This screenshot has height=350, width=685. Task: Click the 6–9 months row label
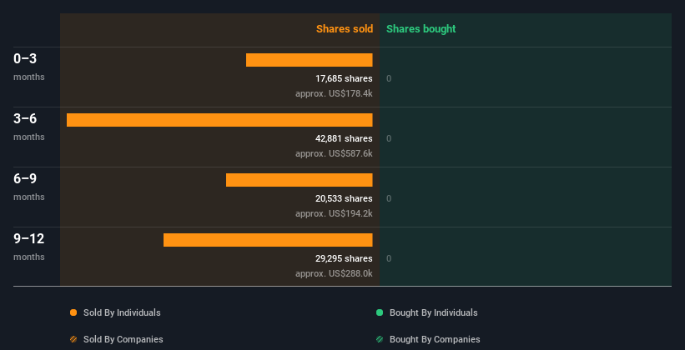pos(29,187)
